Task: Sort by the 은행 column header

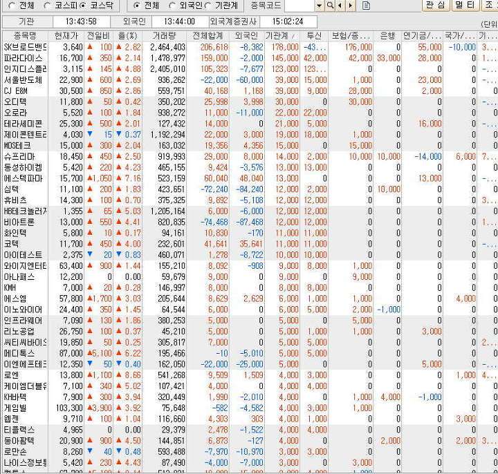Action: pos(387,35)
